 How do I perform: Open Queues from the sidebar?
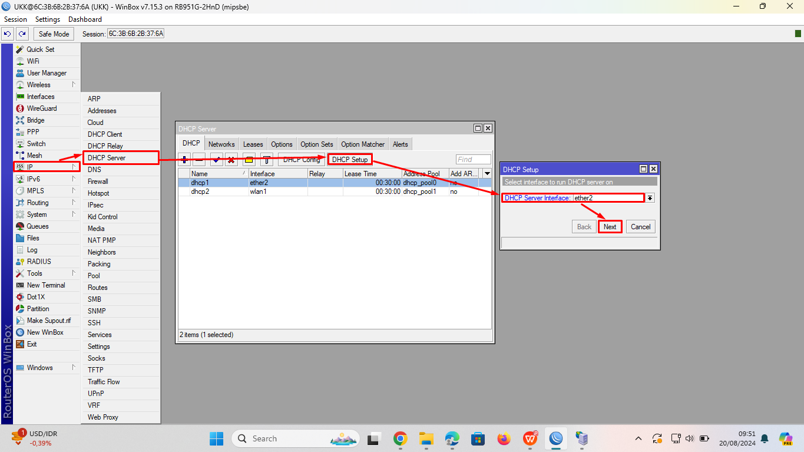coord(38,226)
